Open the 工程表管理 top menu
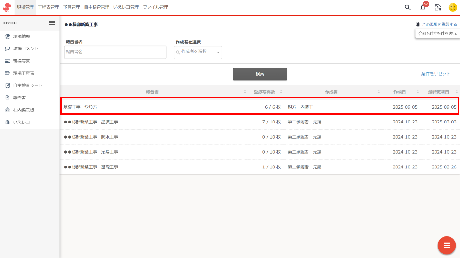 click(x=48, y=7)
